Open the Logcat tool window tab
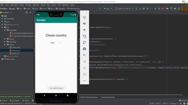Screen dimensions: 188x105 click(15, 100)
